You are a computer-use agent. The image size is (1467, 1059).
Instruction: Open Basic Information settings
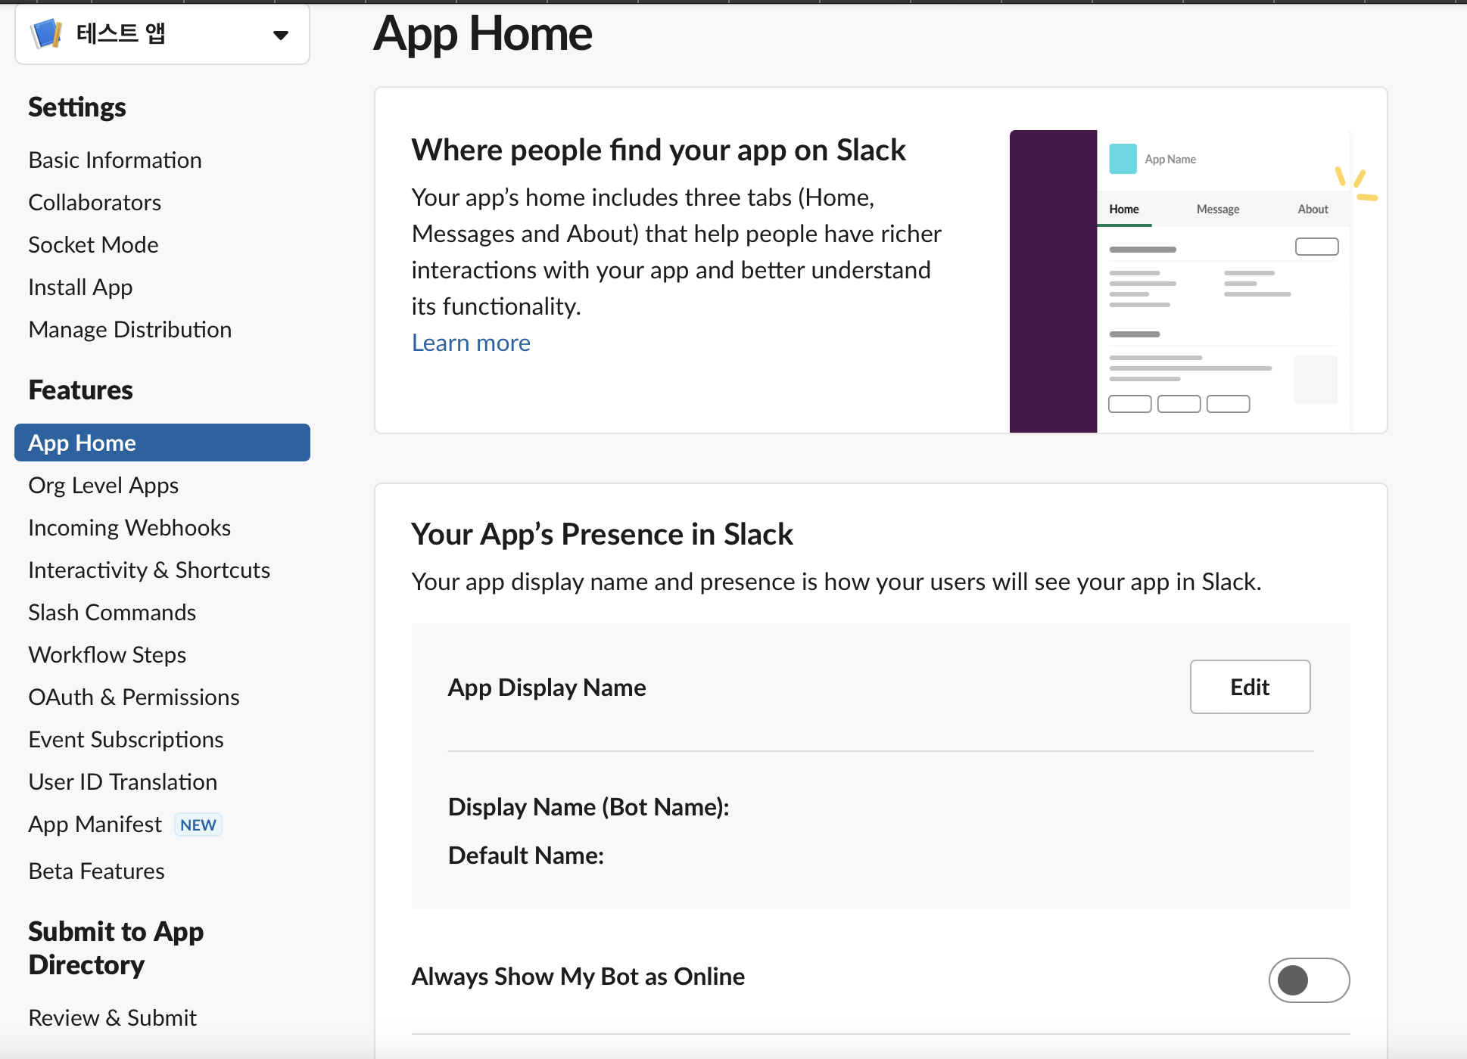[x=114, y=160]
